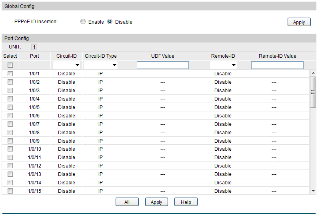This screenshot has height=216, width=318.
Task: Click the UDF Value input field
Action: point(162,65)
